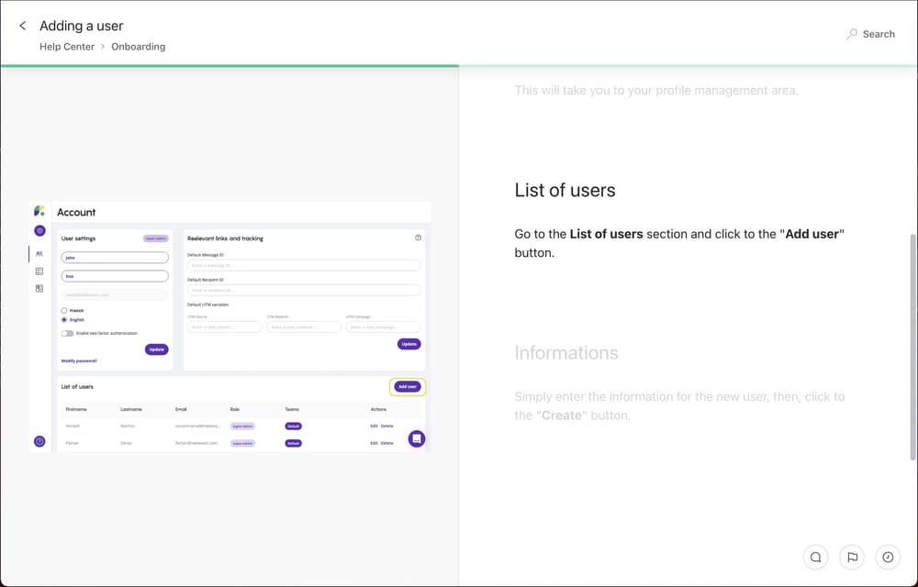Click the Default Message ID input
Viewport: 918px width, 587px height.
304,265
